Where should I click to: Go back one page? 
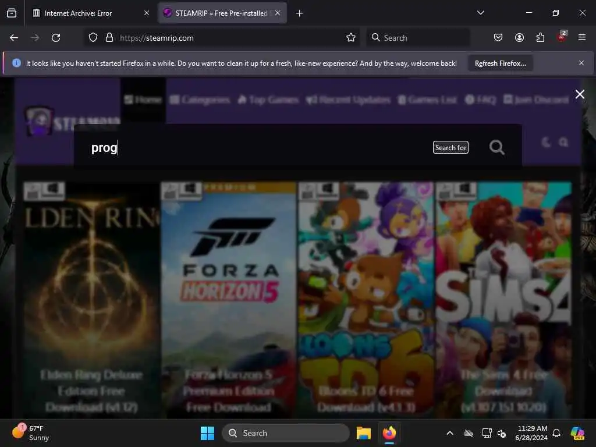(x=14, y=38)
